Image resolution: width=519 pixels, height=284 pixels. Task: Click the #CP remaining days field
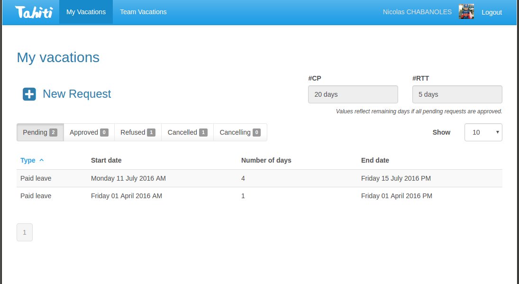353,94
